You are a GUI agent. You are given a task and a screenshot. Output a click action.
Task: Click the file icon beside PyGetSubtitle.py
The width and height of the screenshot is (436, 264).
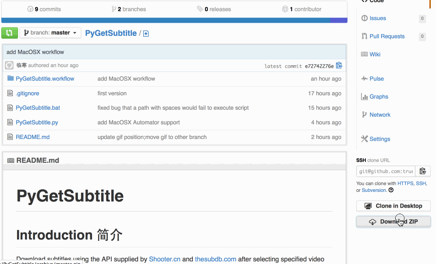click(x=10, y=122)
